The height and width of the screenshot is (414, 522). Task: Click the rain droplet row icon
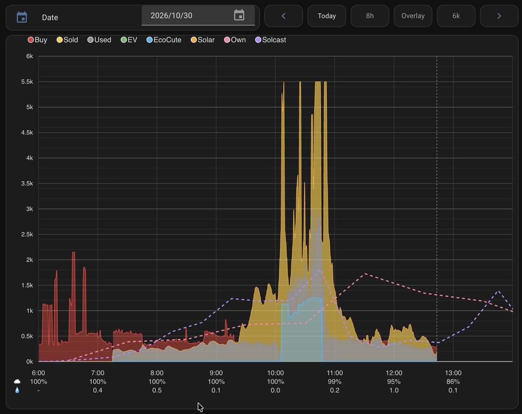17,390
